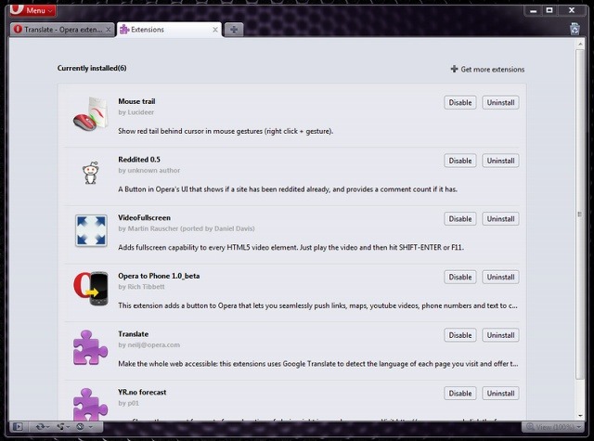Click the Reddited 0.5 title
Image resolution: width=594 pixels, height=441 pixels.
click(x=139, y=160)
